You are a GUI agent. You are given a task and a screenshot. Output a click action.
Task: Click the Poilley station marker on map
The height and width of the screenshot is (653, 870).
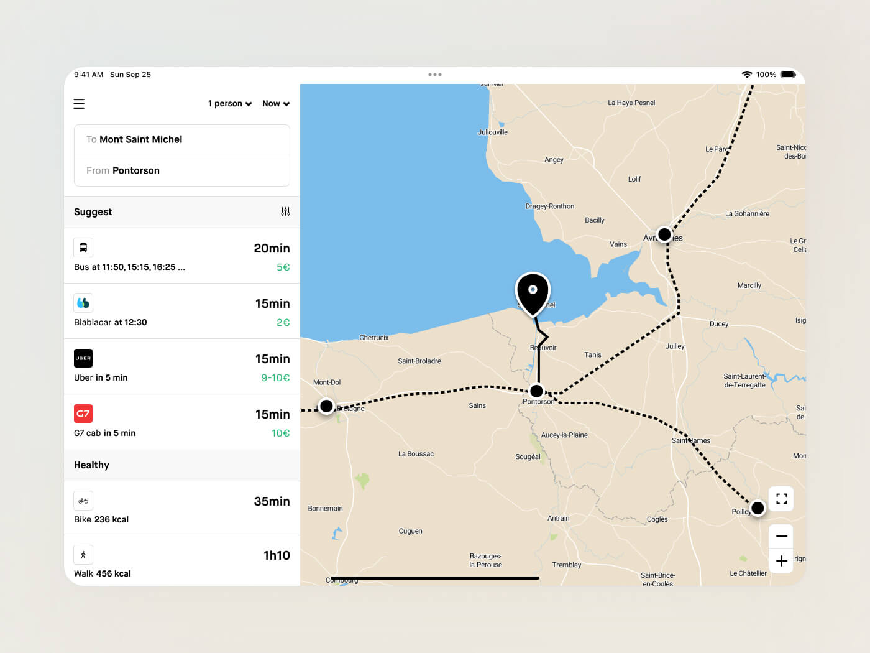758,508
